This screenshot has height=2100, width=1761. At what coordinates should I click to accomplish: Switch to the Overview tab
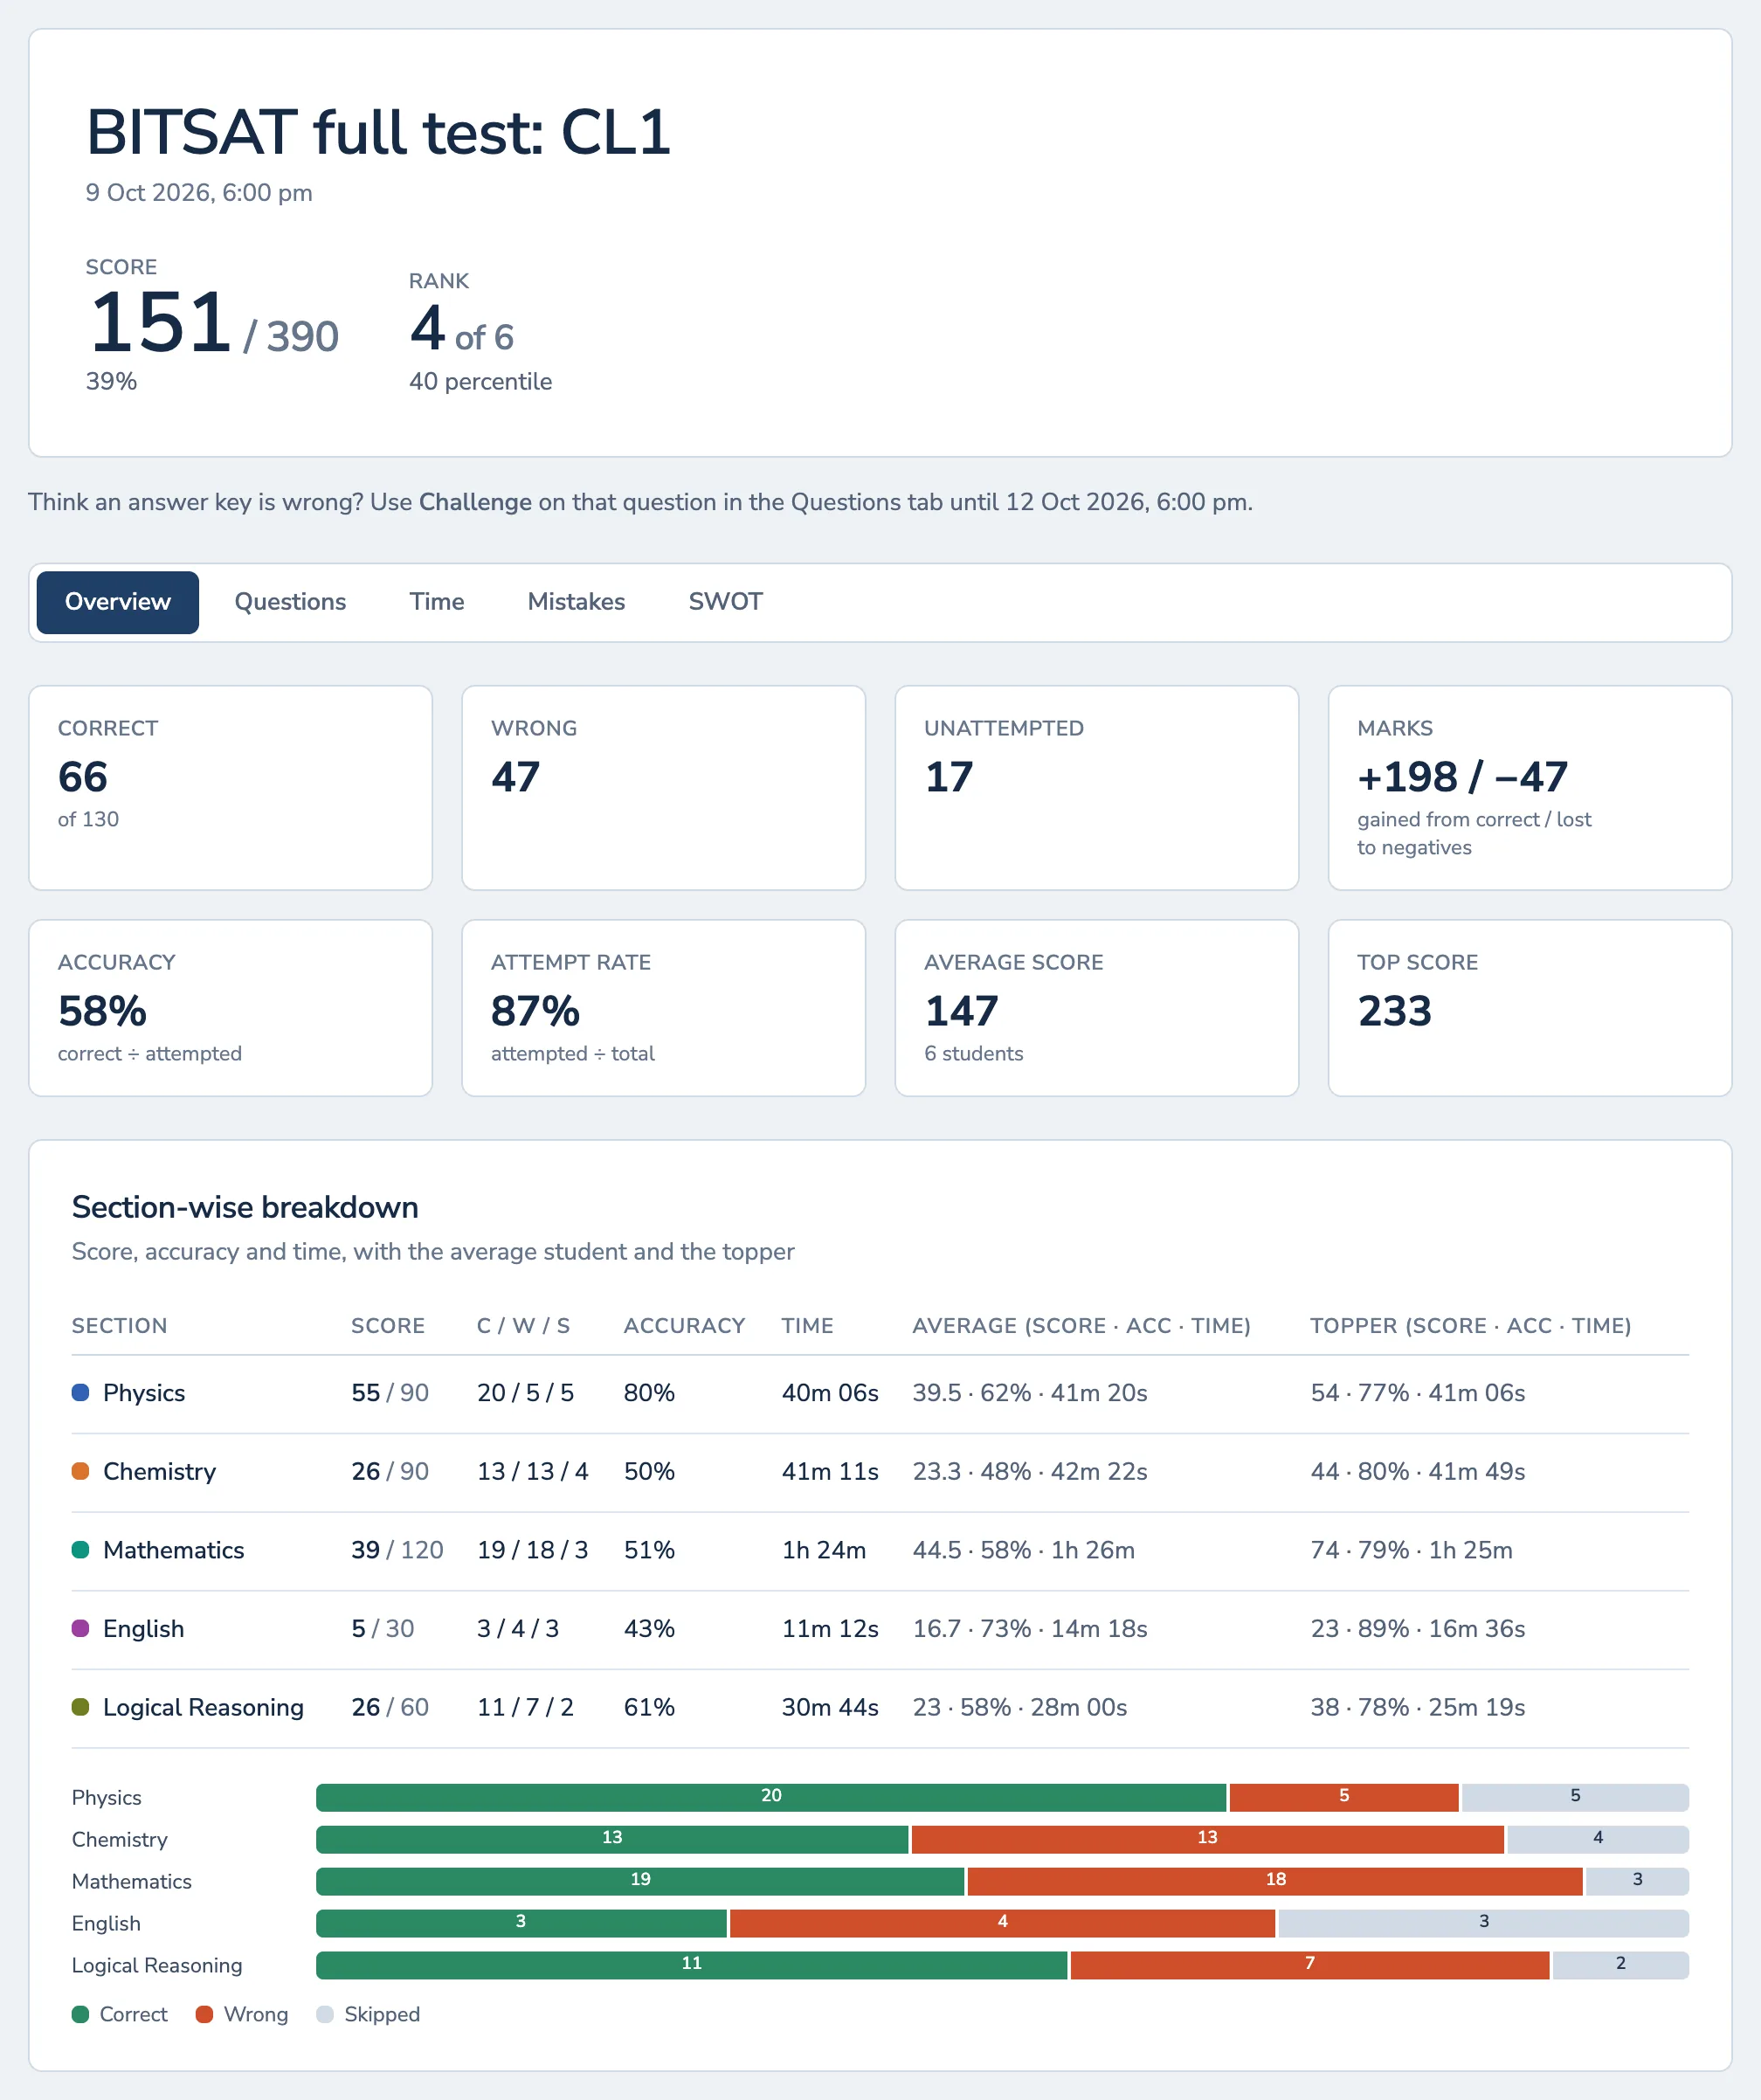(118, 602)
